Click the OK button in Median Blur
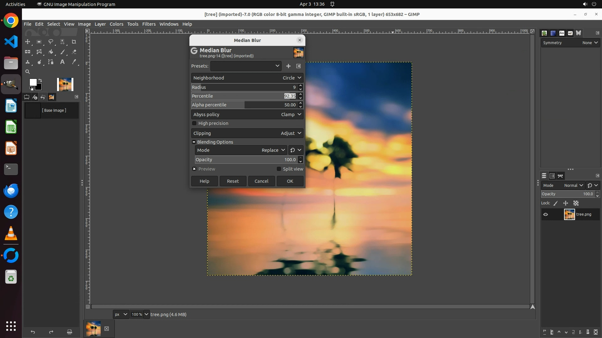The width and height of the screenshot is (602, 338). click(x=290, y=181)
